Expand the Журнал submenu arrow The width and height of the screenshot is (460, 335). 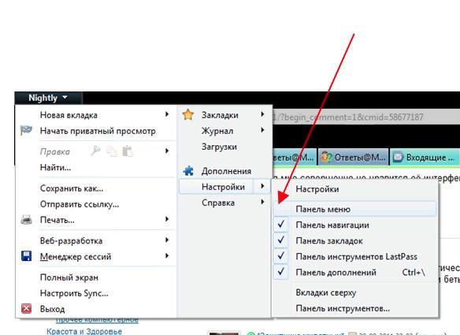[262, 130]
